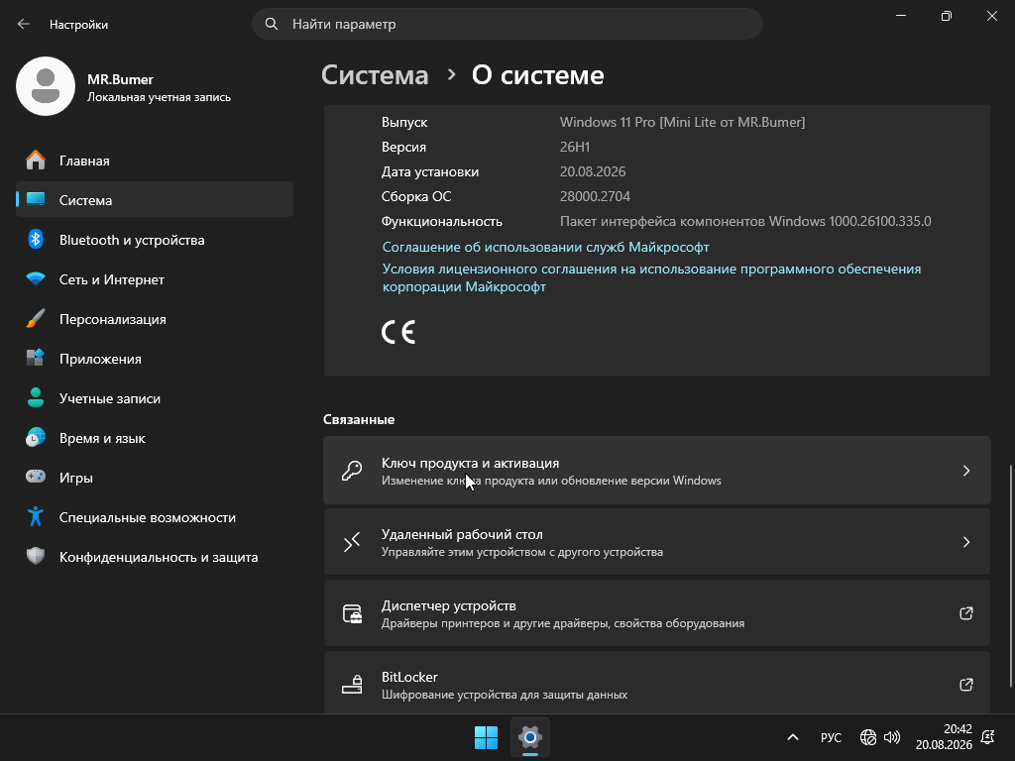Viewport: 1015px width, 761px height.
Task: Open Условия лицензионного соглашения link
Action: tap(651, 277)
